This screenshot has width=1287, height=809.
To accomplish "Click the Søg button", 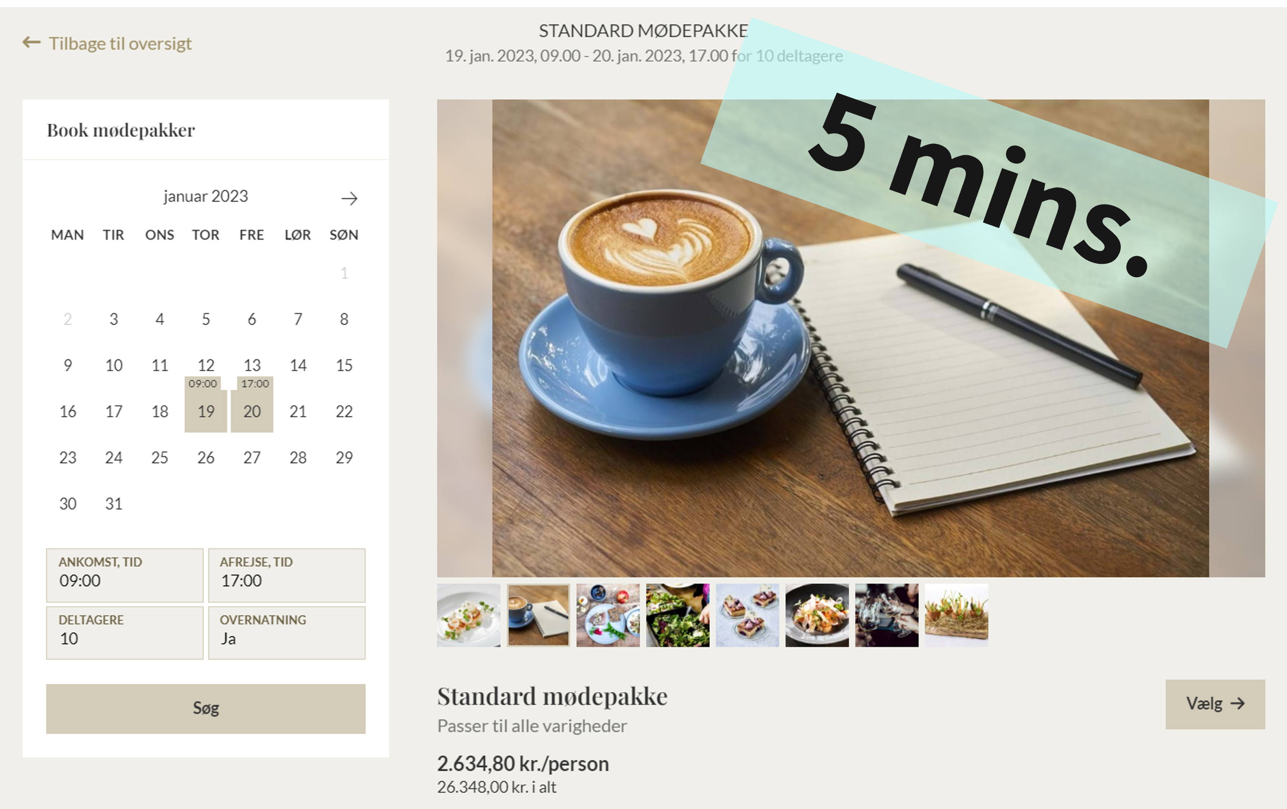I will point(206,709).
